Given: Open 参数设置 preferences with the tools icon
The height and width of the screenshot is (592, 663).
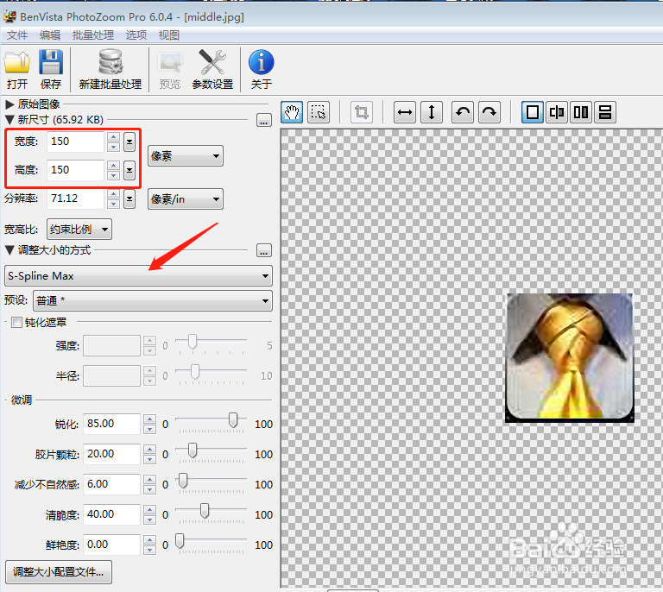Looking at the screenshot, I should 212,62.
